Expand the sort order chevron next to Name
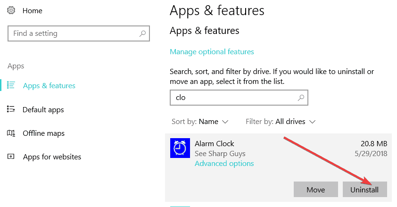The height and width of the screenshot is (207, 397). click(225, 122)
